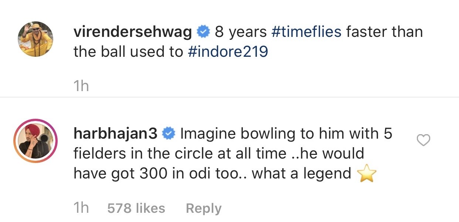Open the virendersehwag username link

click(x=132, y=32)
